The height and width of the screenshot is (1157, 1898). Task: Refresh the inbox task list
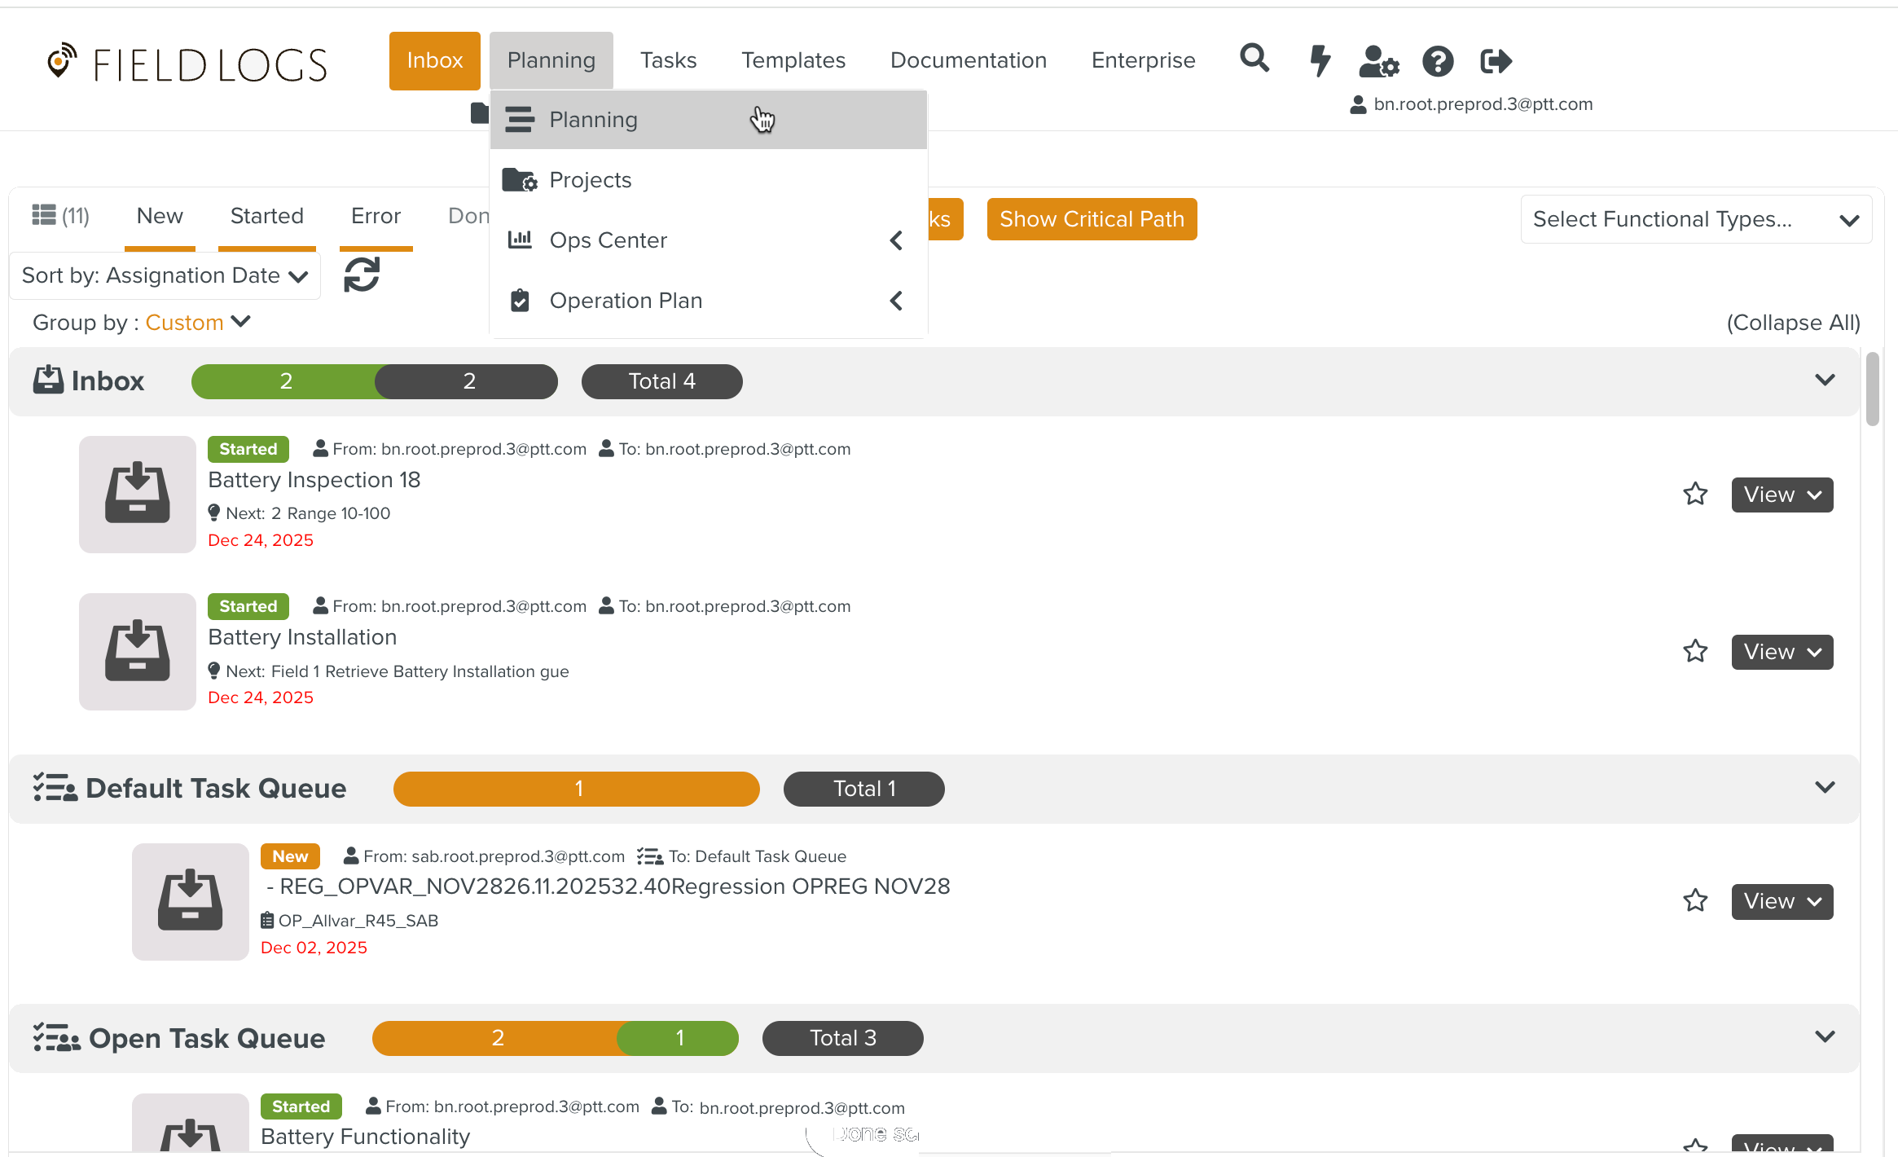pos(362,275)
